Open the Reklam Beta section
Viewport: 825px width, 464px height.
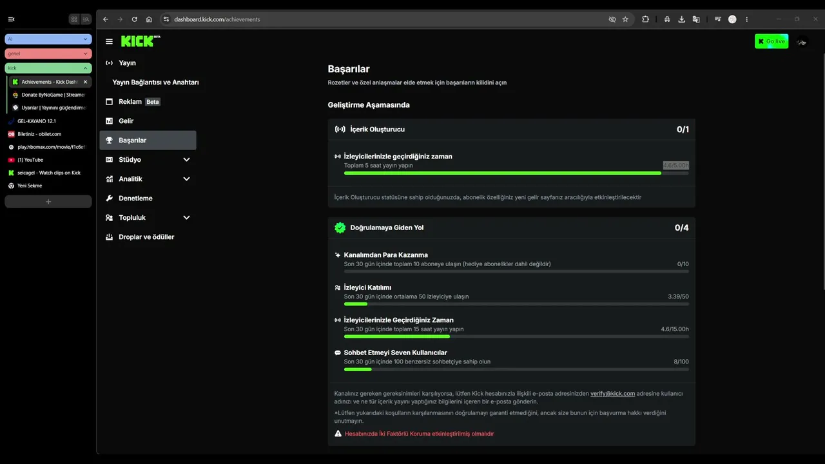coord(148,102)
